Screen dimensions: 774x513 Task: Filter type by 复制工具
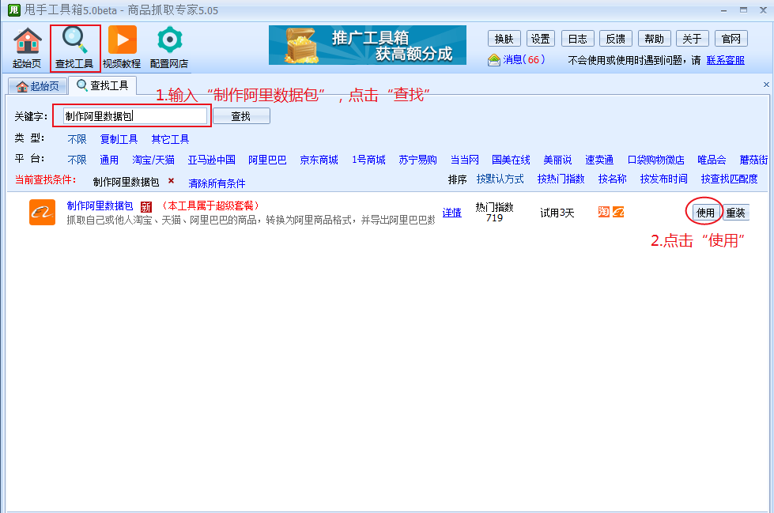point(119,139)
